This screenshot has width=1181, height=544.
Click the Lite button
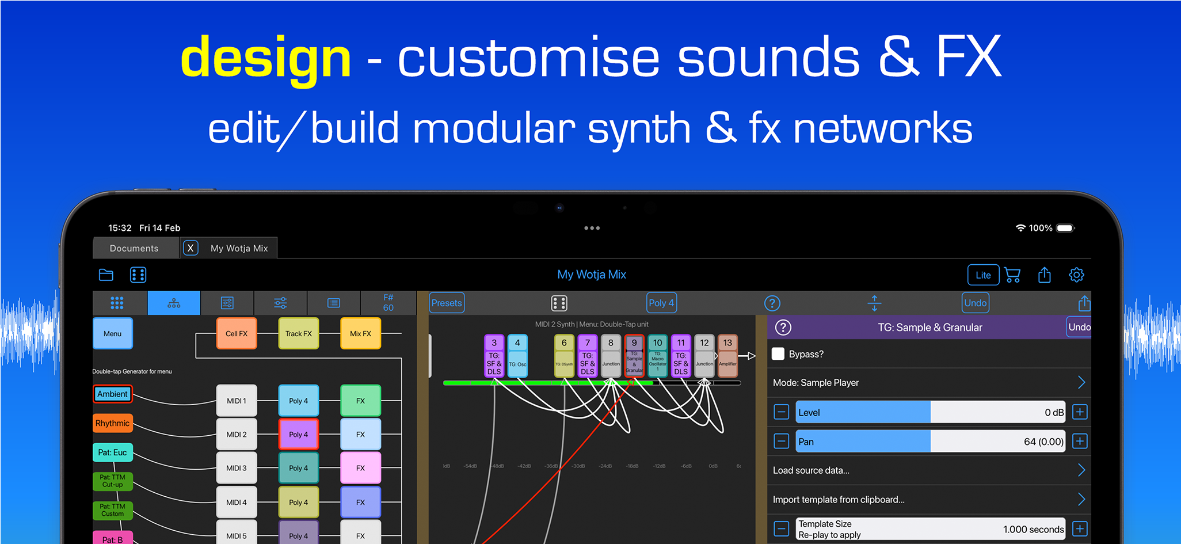pyautogui.click(x=983, y=275)
